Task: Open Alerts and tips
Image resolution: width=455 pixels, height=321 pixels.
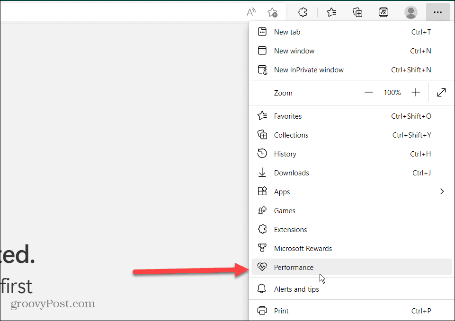Action: pyautogui.click(x=296, y=289)
